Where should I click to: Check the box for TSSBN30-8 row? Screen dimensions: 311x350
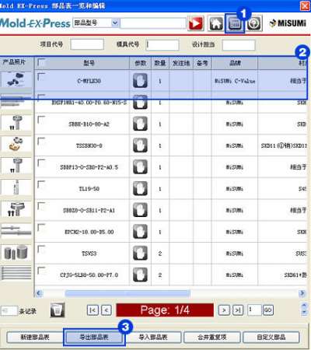(x=41, y=142)
